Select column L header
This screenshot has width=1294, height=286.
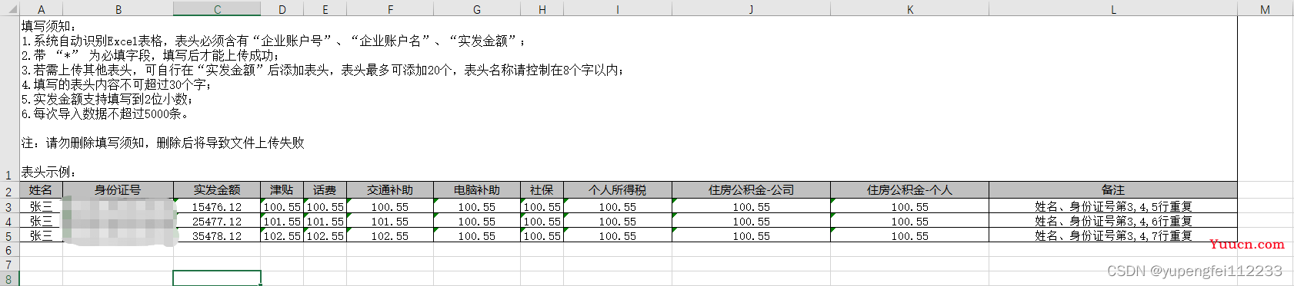click(x=1113, y=8)
